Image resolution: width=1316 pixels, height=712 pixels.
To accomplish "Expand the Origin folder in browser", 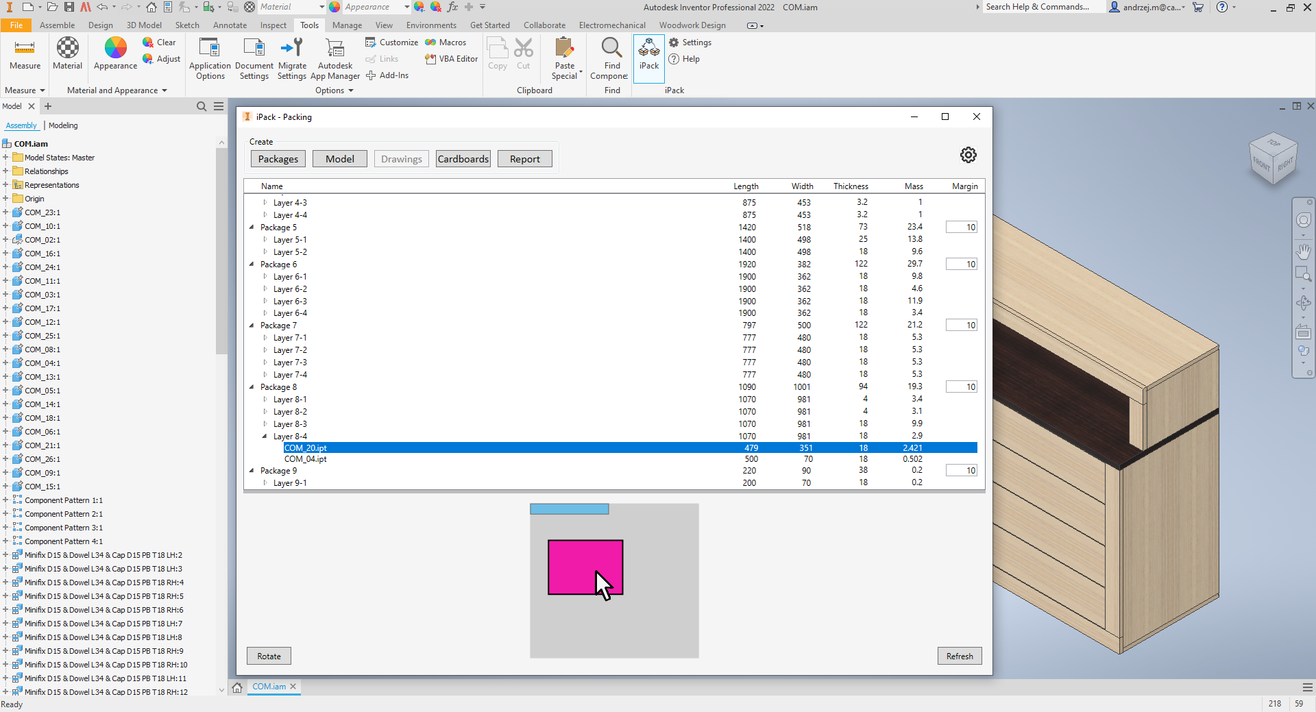I will [5, 199].
